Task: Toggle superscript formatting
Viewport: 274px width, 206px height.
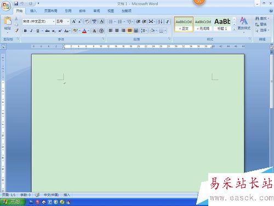Action: [60, 31]
